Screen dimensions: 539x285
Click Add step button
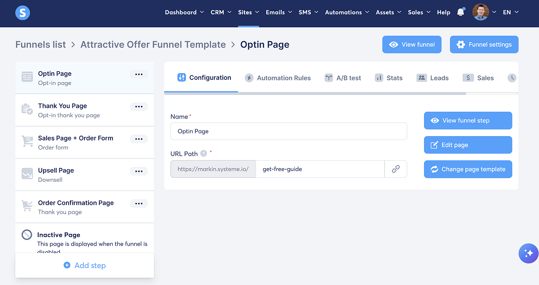(84, 265)
